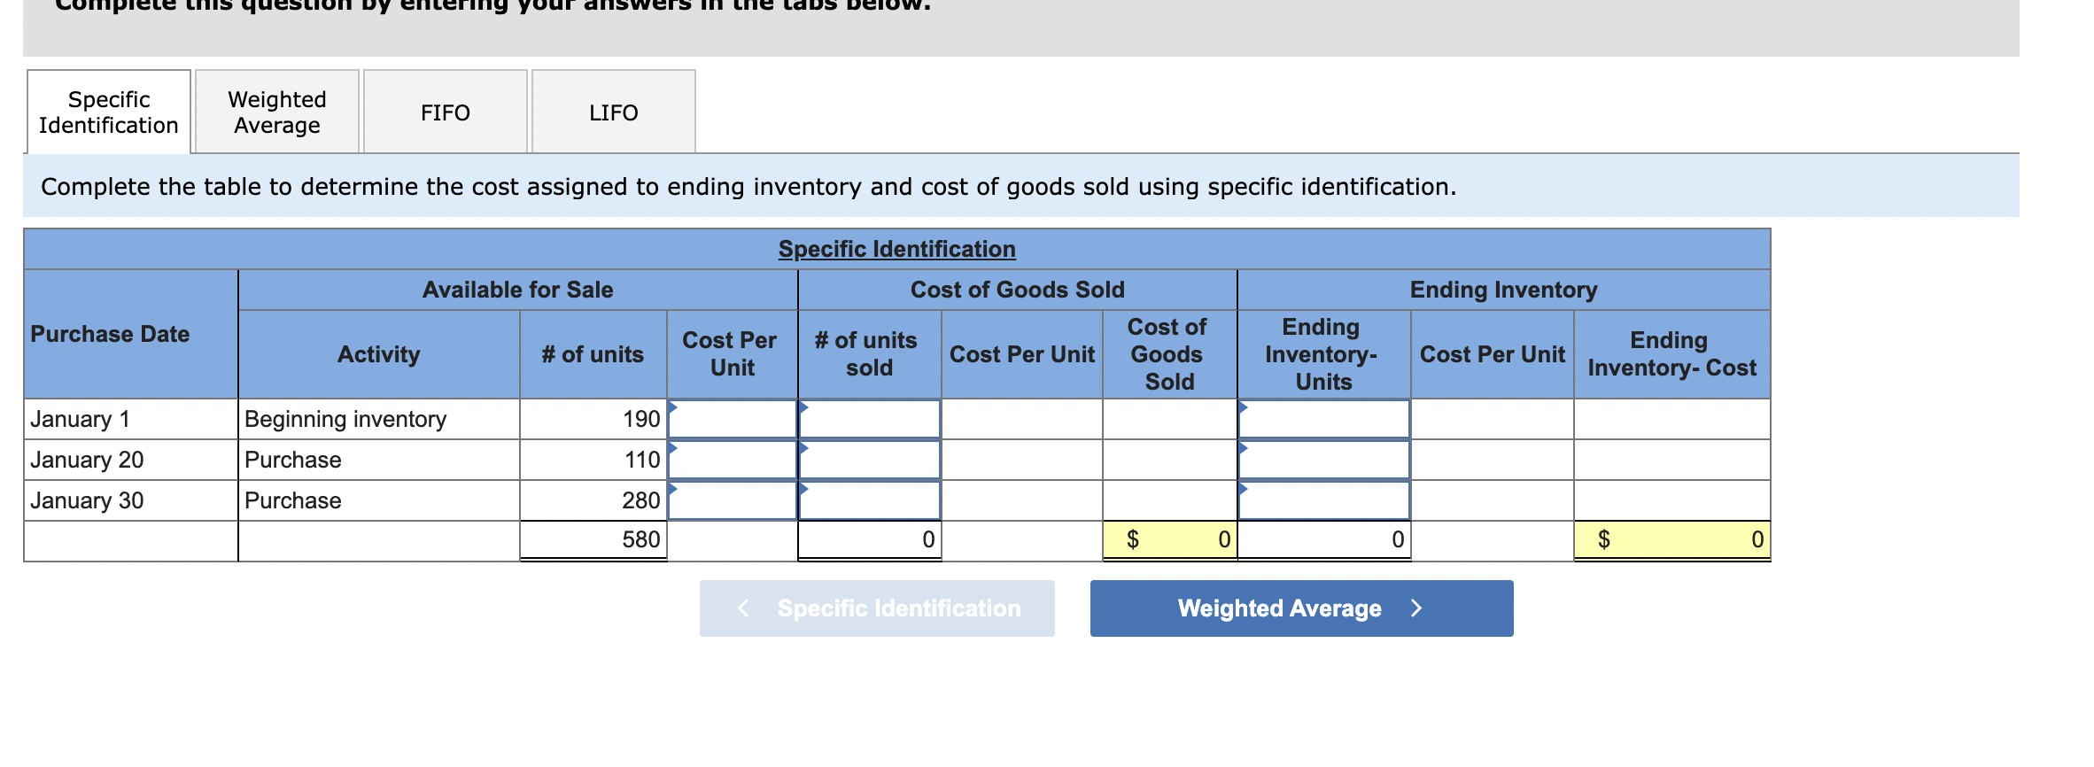Switch to the FIFO tab
The width and height of the screenshot is (2094, 767).
pos(446,112)
